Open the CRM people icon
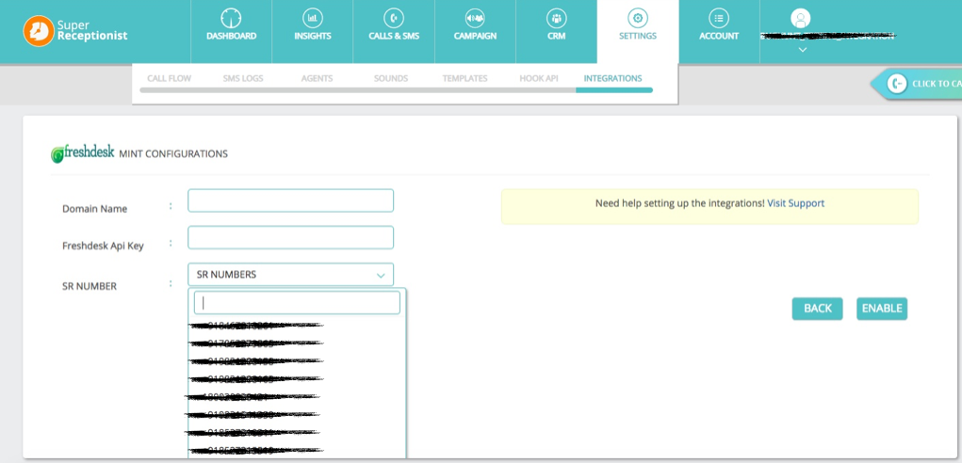This screenshot has width=962, height=463. [557, 19]
